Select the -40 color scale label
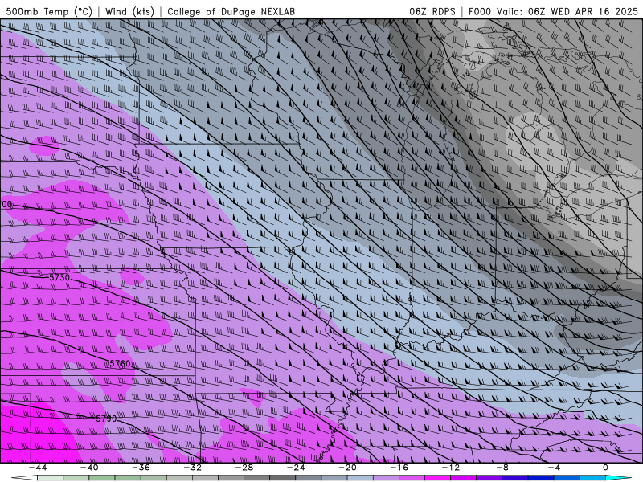Viewport: 643px width, 482px height. pos(89,468)
